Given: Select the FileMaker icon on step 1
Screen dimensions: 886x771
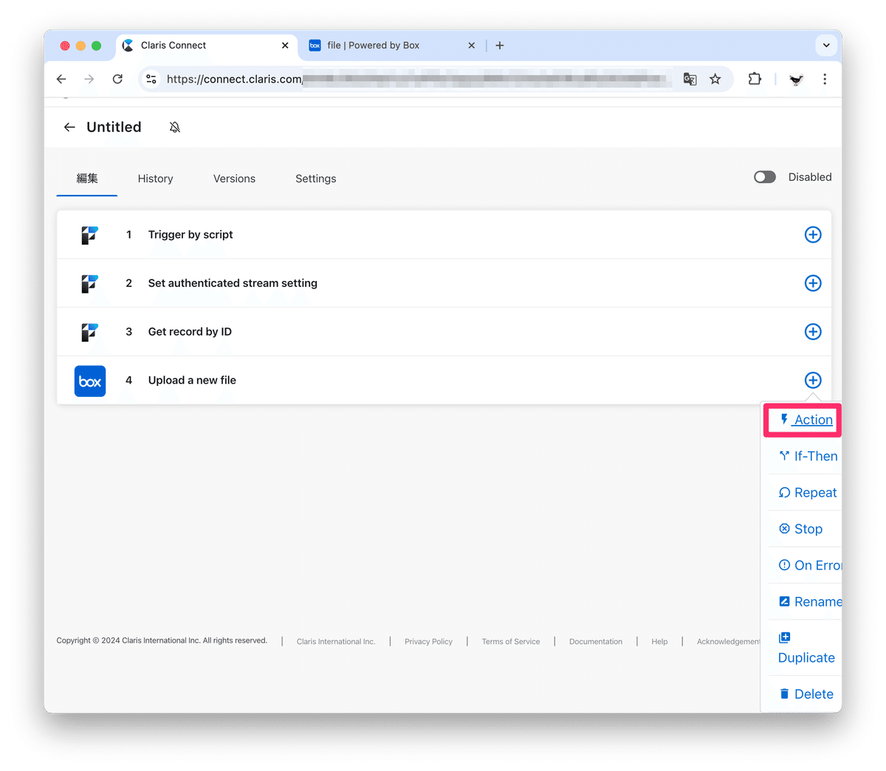Looking at the screenshot, I should pos(89,235).
